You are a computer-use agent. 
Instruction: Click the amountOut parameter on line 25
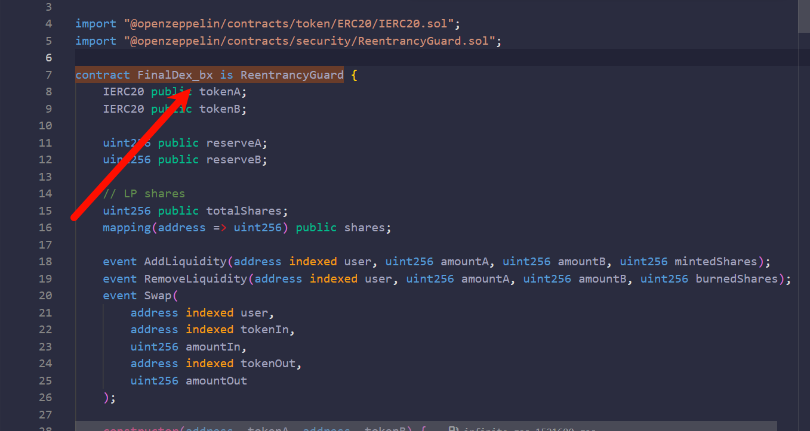tap(216, 380)
